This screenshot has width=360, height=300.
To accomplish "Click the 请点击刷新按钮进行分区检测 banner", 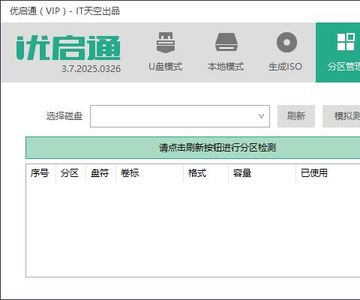I will (193, 148).
